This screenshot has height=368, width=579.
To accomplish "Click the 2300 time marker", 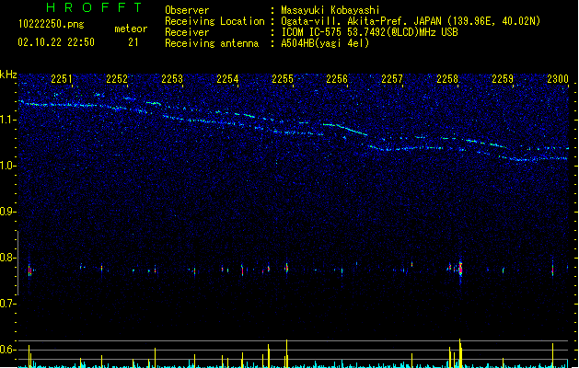I will (558, 79).
